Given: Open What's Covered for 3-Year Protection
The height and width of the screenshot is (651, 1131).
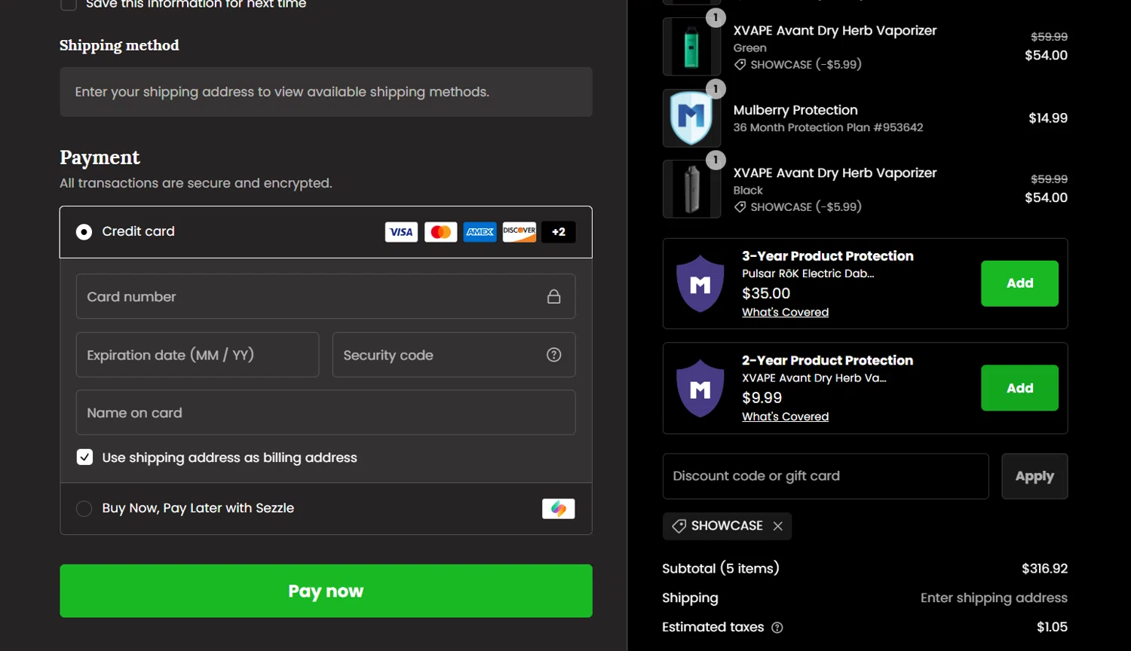Looking at the screenshot, I should (785, 312).
